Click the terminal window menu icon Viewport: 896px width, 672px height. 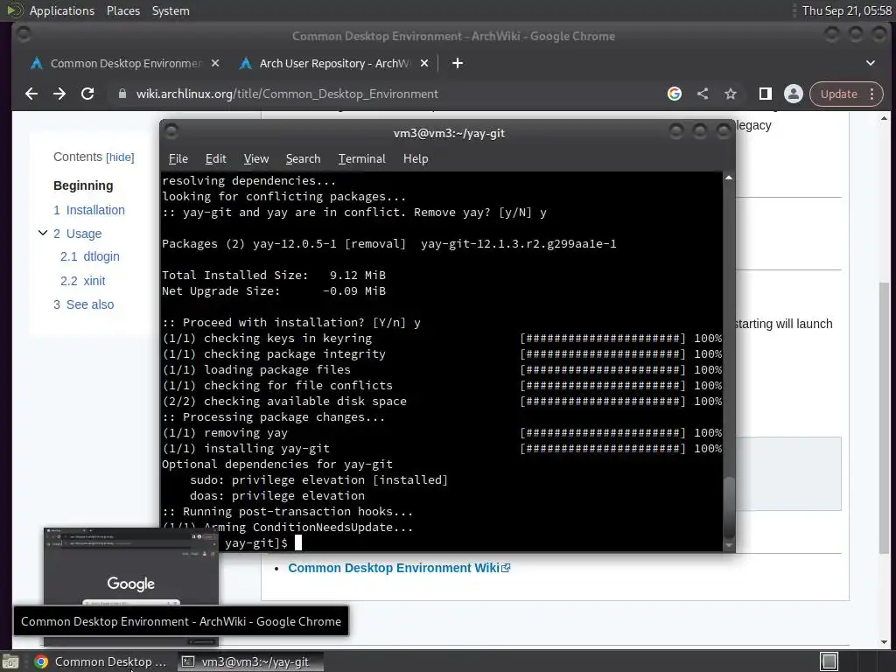point(171,131)
